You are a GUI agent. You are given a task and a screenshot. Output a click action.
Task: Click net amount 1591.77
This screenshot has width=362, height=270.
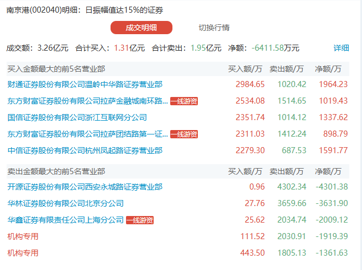pos(333,150)
